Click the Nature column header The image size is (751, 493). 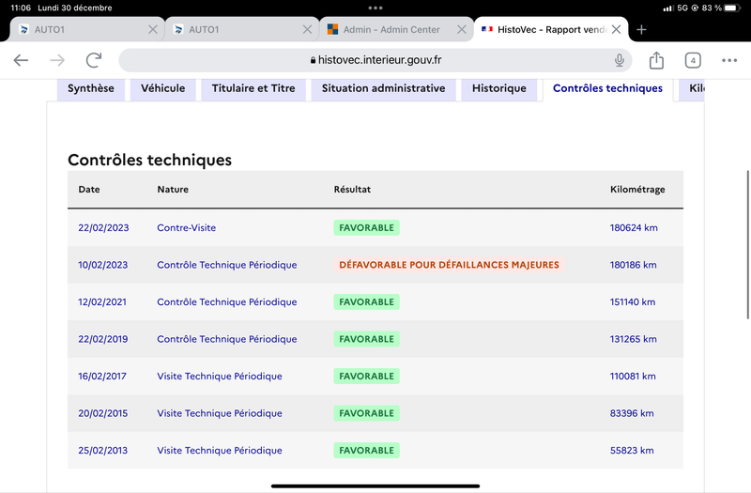click(x=173, y=190)
